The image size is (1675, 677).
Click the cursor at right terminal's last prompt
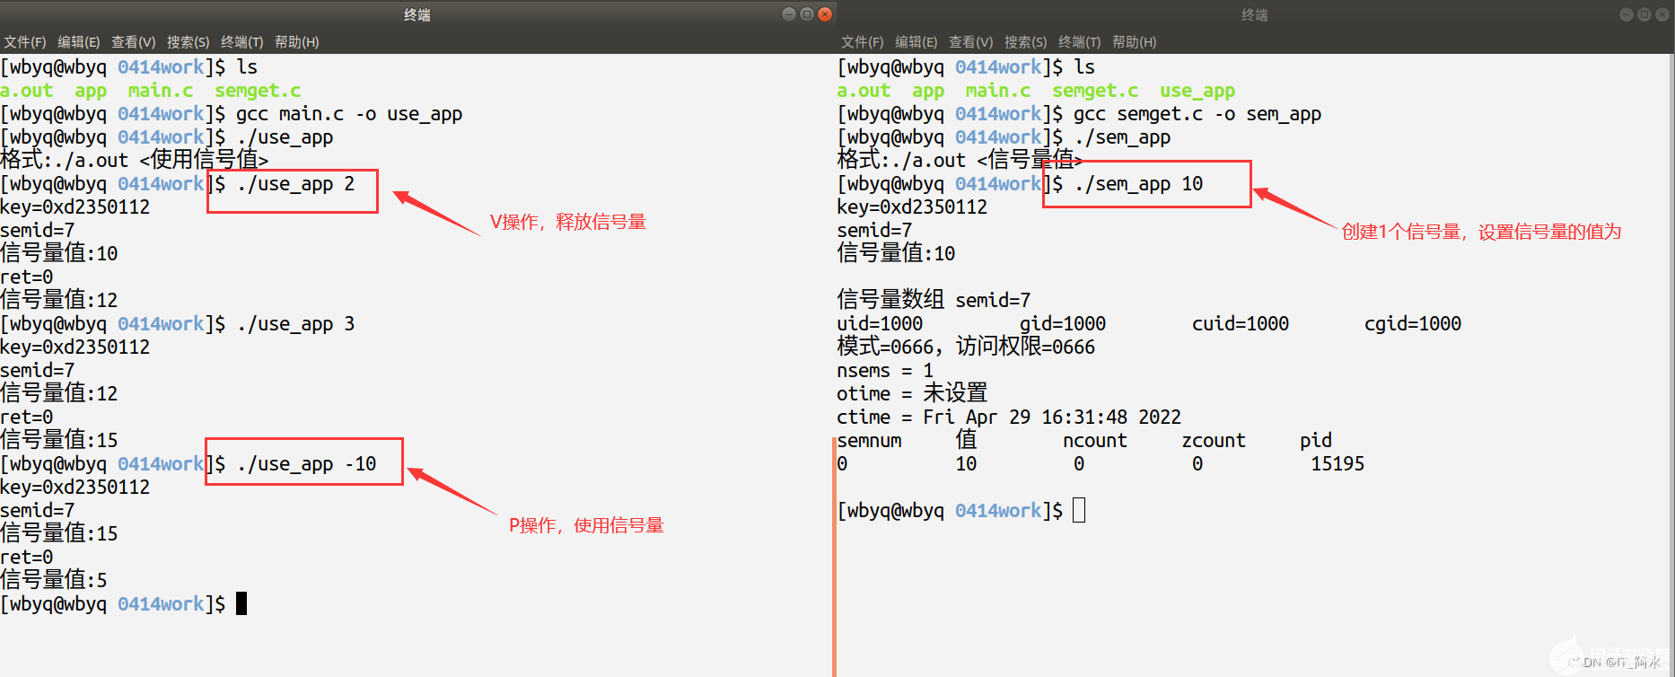pos(1079,510)
